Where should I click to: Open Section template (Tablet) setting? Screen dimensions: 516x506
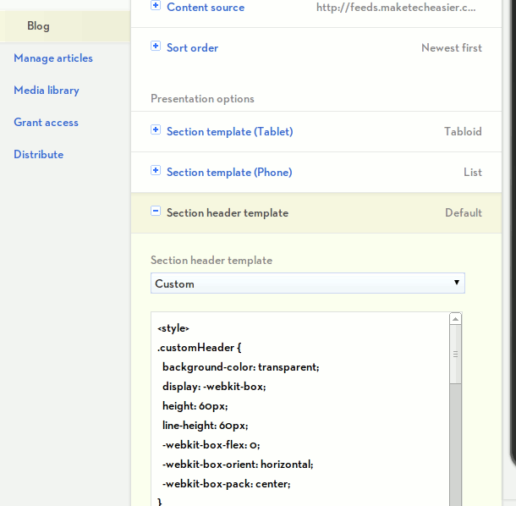[x=229, y=131]
